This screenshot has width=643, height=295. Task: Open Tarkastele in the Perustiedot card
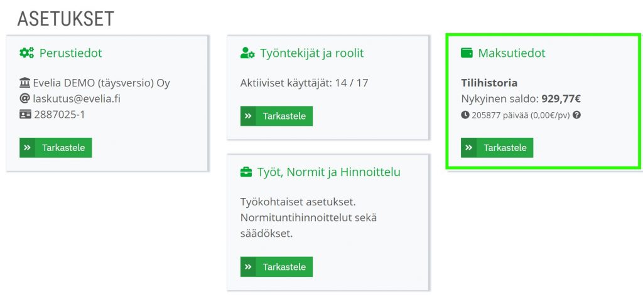[x=56, y=148]
